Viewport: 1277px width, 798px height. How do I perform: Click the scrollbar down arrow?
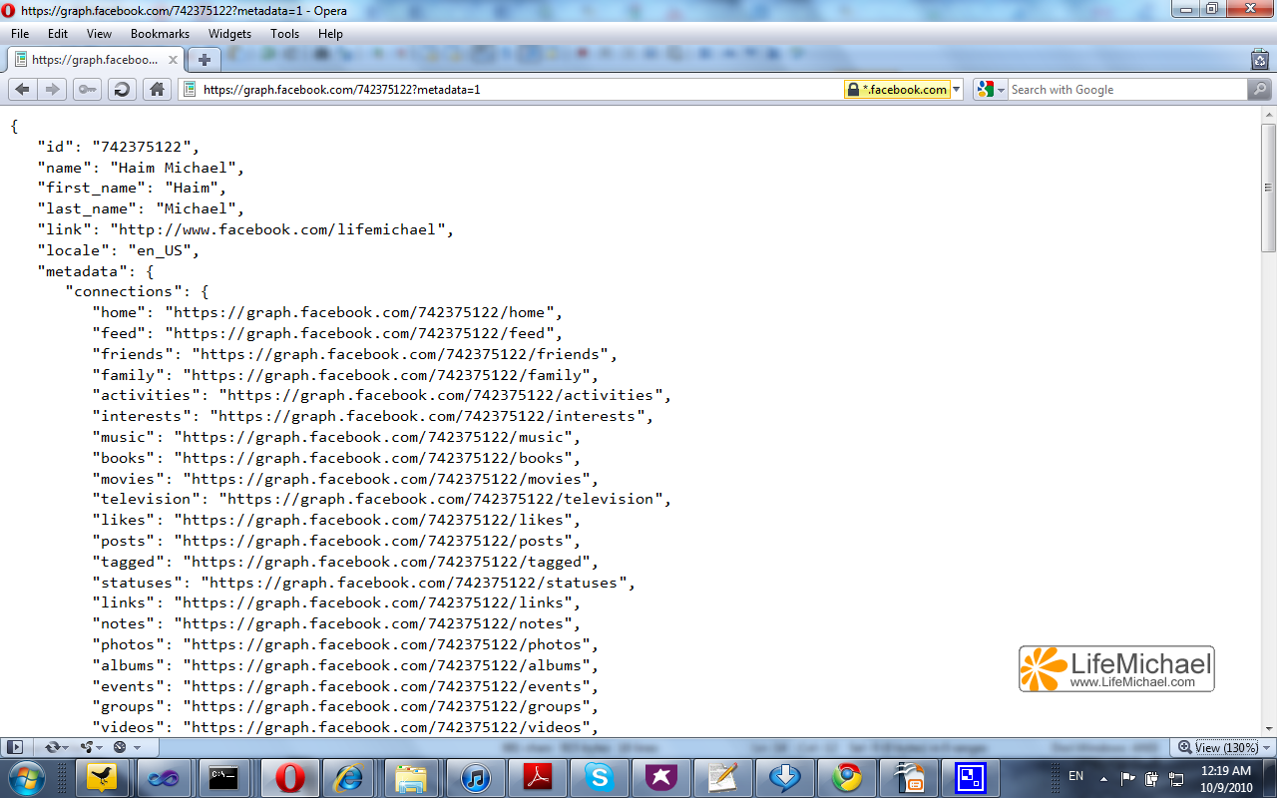tap(1268, 729)
